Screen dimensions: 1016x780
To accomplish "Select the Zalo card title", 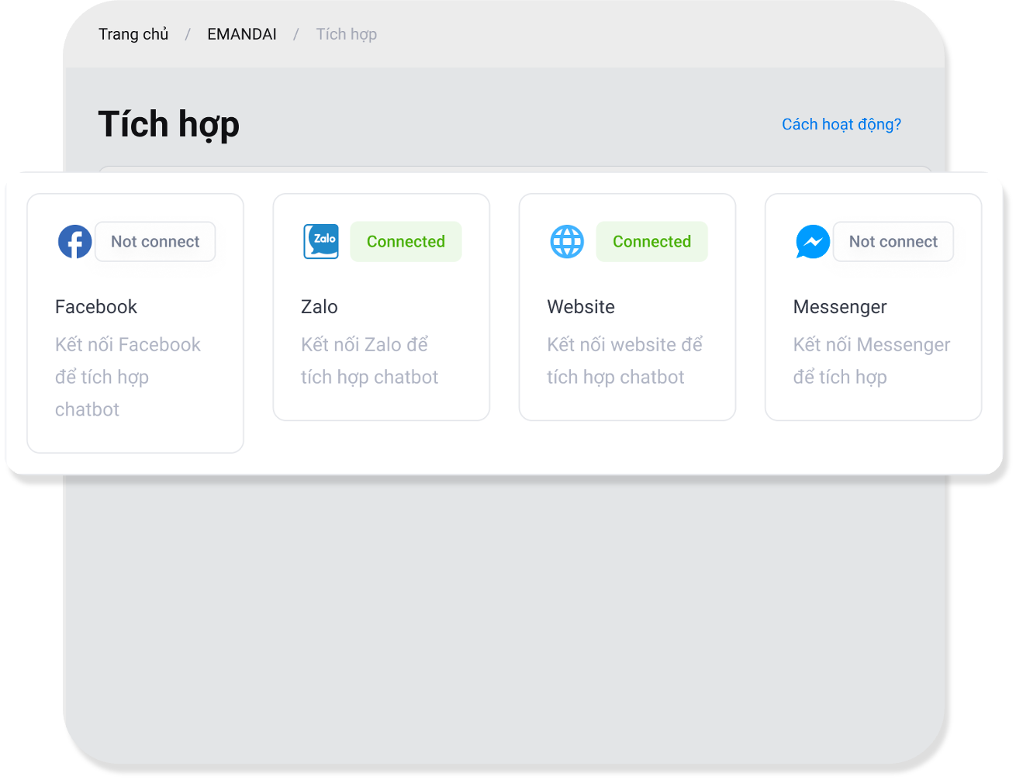I will point(320,307).
